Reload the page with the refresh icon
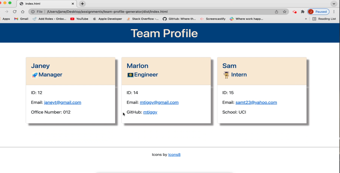The height and width of the screenshot is (173, 340). pyautogui.click(x=15, y=12)
